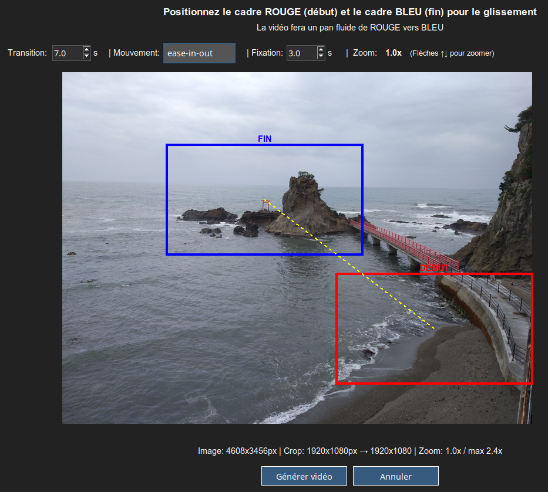This screenshot has height=492, width=548.
Task: Click the image size and crop info line
Action: 349,451
